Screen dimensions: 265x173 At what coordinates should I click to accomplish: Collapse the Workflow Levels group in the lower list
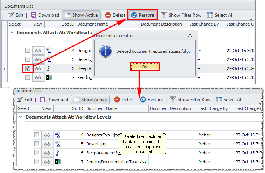coord(21,117)
